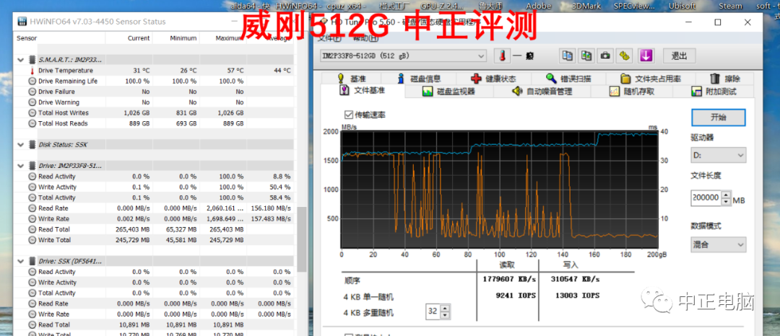Save a screenshot with the camera icon
Viewport: 780px width, 336px height.
pos(605,56)
